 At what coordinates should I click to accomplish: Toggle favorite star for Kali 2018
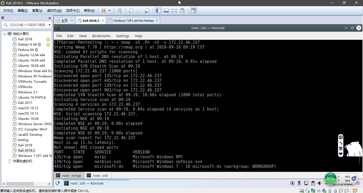[48, 39]
